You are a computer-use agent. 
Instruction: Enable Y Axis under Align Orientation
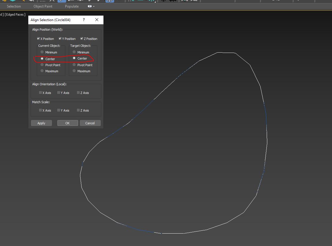coord(60,93)
